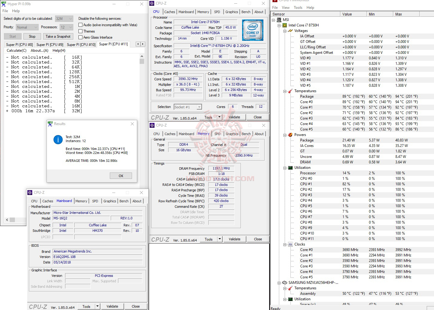Toggle the Themes service checkbox

[x=81, y=31]
